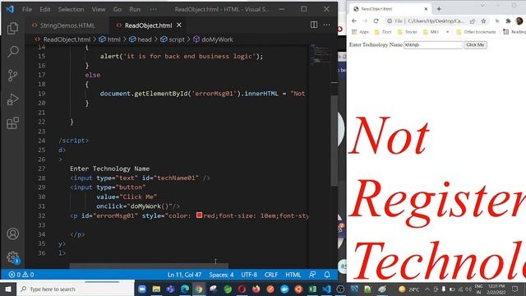This screenshot has height=296, width=526.
Task: Open the Stocks bookmarks folder
Action: click(x=407, y=32)
